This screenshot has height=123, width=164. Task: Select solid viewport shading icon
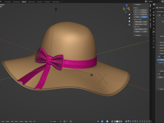pos(117,121)
